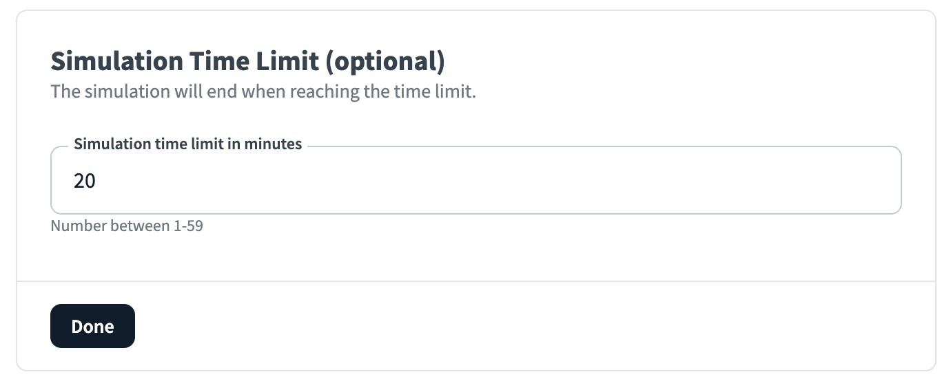Image resolution: width=951 pixels, height=392 pixels.
Task: Click the "Simulation time limit in minutes" label
Action: pos(187,144)
